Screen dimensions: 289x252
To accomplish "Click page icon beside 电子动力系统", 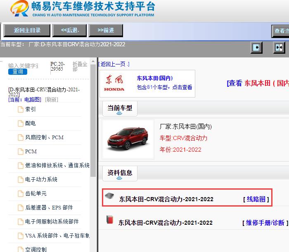I will [x=21, y=180].
